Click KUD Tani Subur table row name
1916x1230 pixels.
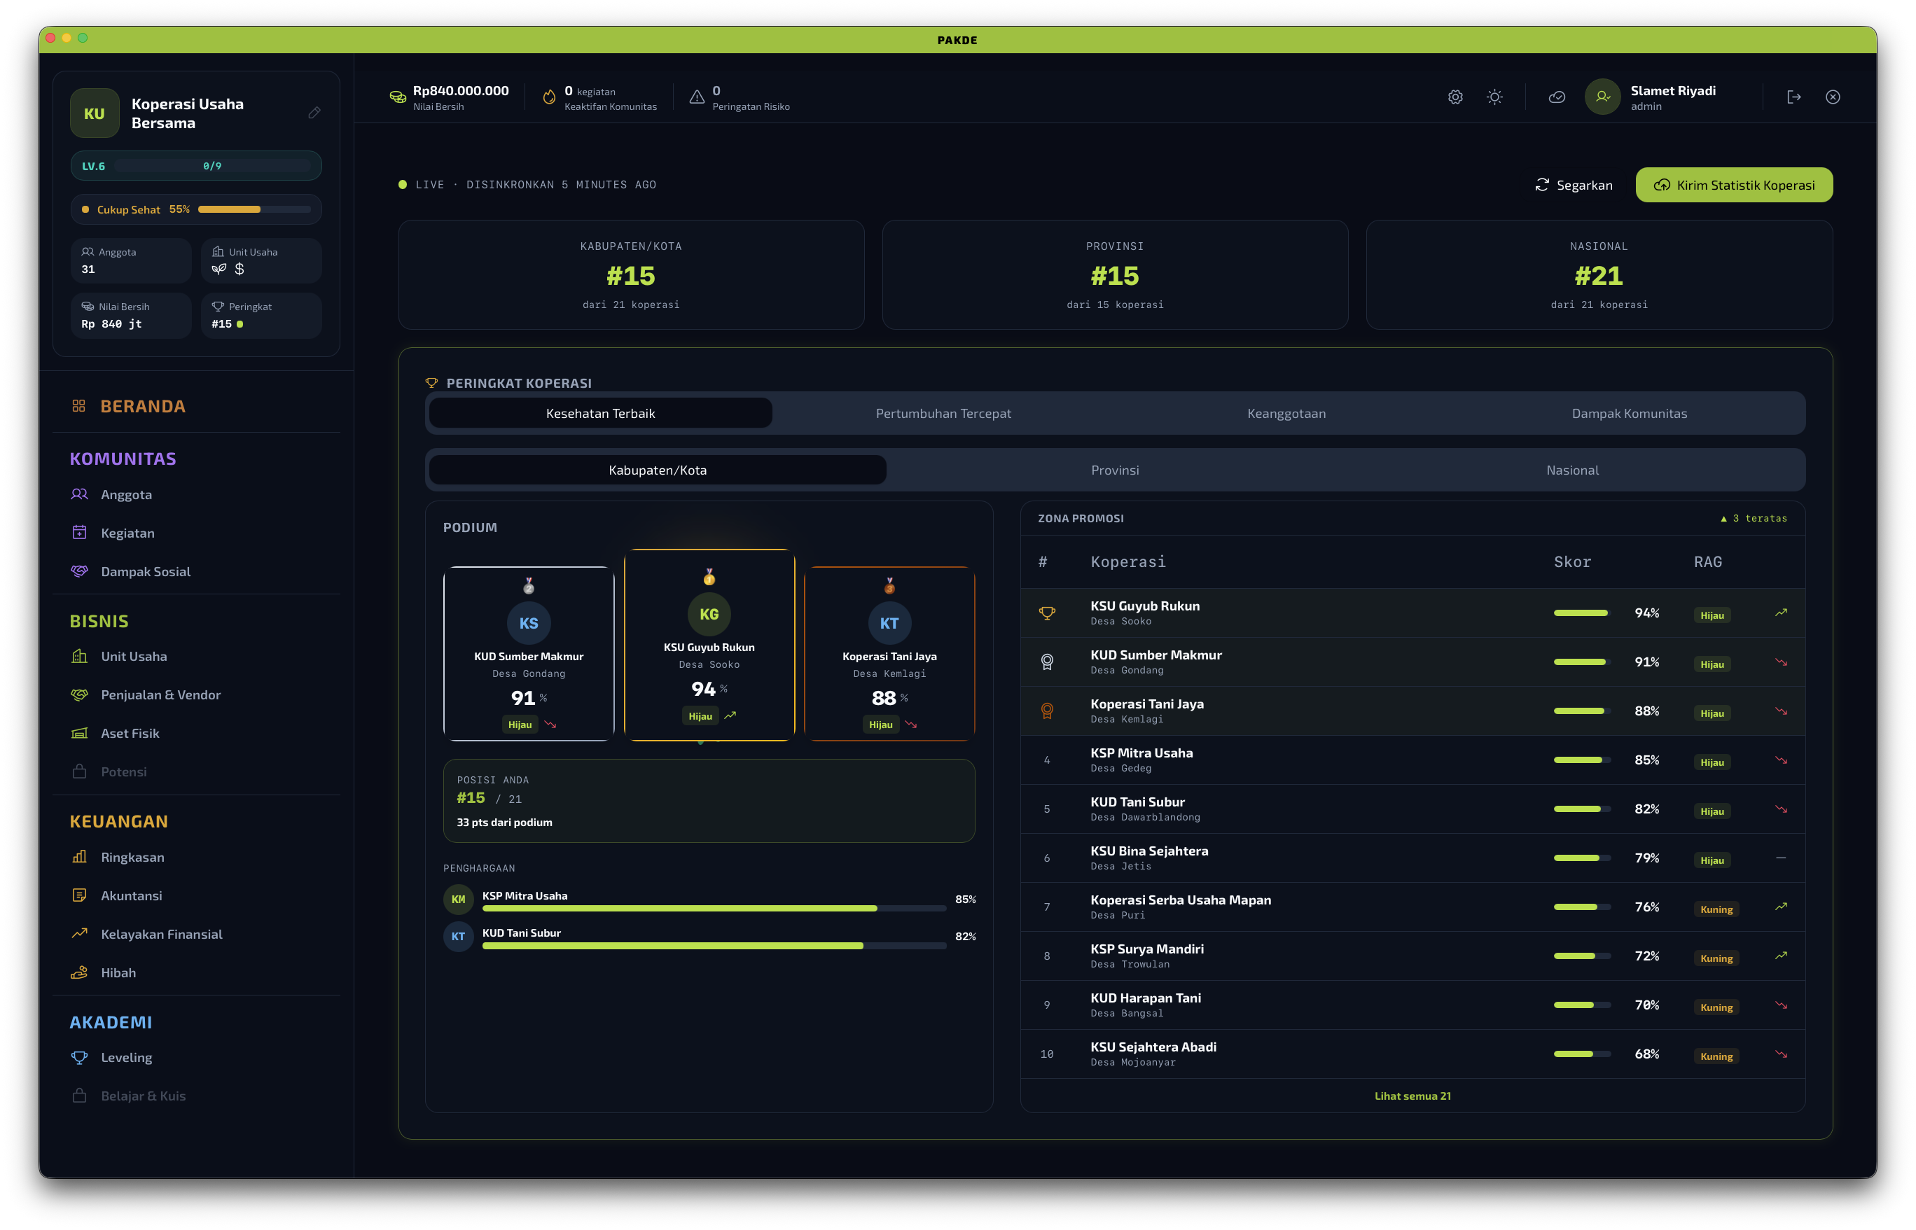pos(1137,802)
